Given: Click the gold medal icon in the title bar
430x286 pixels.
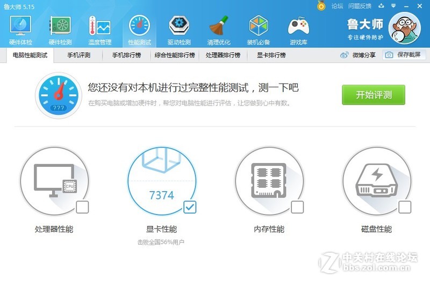Looking at the screenshot, I should (x=321, y=6).
